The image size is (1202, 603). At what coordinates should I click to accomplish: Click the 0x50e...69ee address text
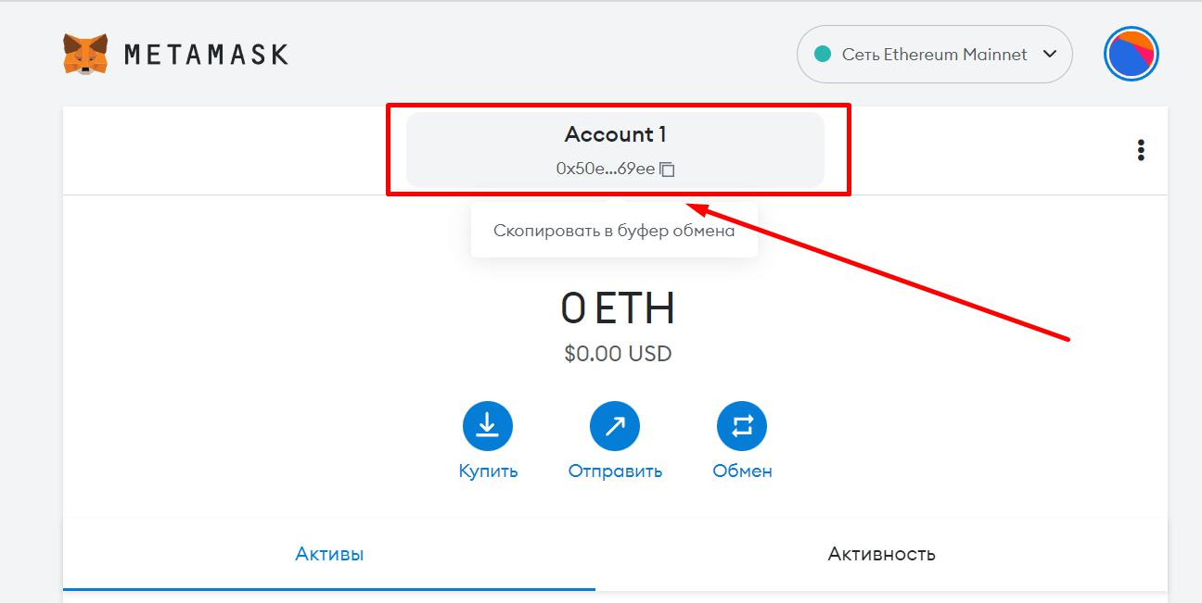(605, 169)
